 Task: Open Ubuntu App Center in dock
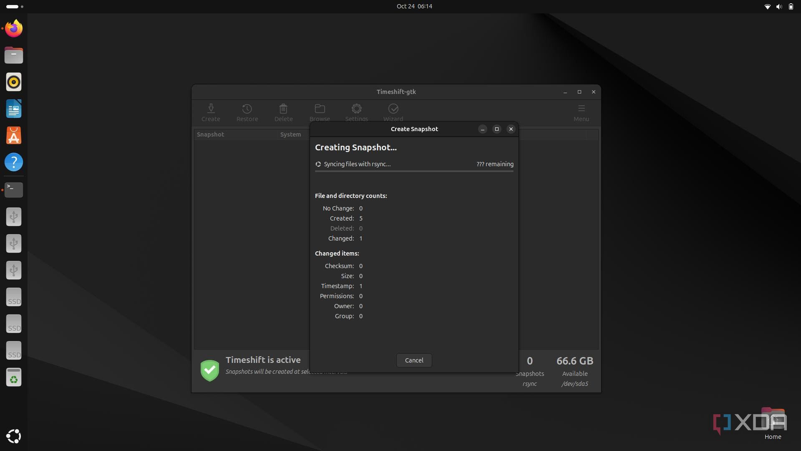pos(14,136)
